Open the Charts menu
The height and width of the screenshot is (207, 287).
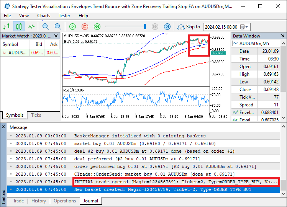(44, 16)
